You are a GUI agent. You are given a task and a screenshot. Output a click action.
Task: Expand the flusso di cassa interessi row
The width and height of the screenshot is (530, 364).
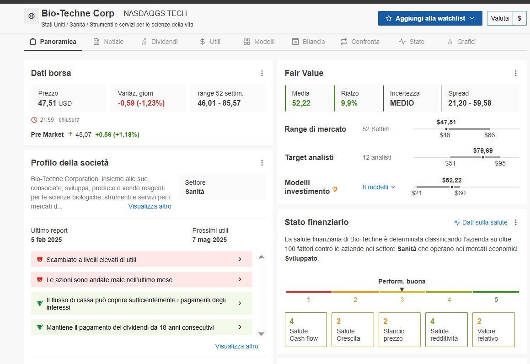click(x=142, y=304)
